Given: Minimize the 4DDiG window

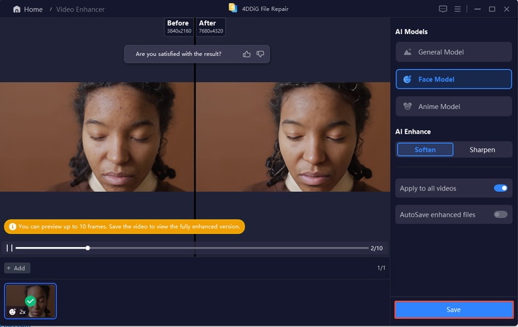Looking at the screenshot, I should point(477,9).
